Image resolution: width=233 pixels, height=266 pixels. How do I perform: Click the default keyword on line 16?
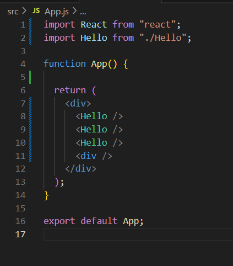pyautogui.click(x=99, y=221)
